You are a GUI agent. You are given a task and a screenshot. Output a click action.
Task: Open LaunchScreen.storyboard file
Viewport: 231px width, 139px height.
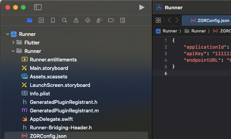tap(60, 85)
